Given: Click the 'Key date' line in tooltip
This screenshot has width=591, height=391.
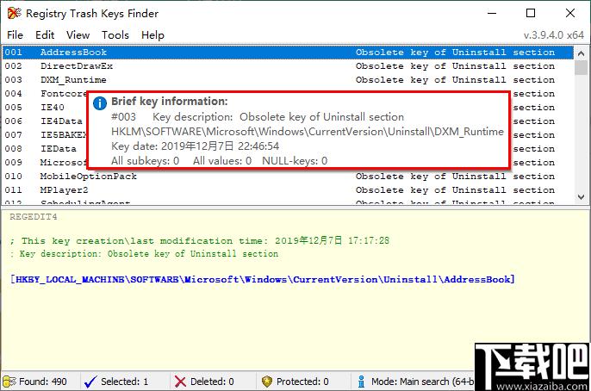Looking at the screenshot, I should pos(196,146).
